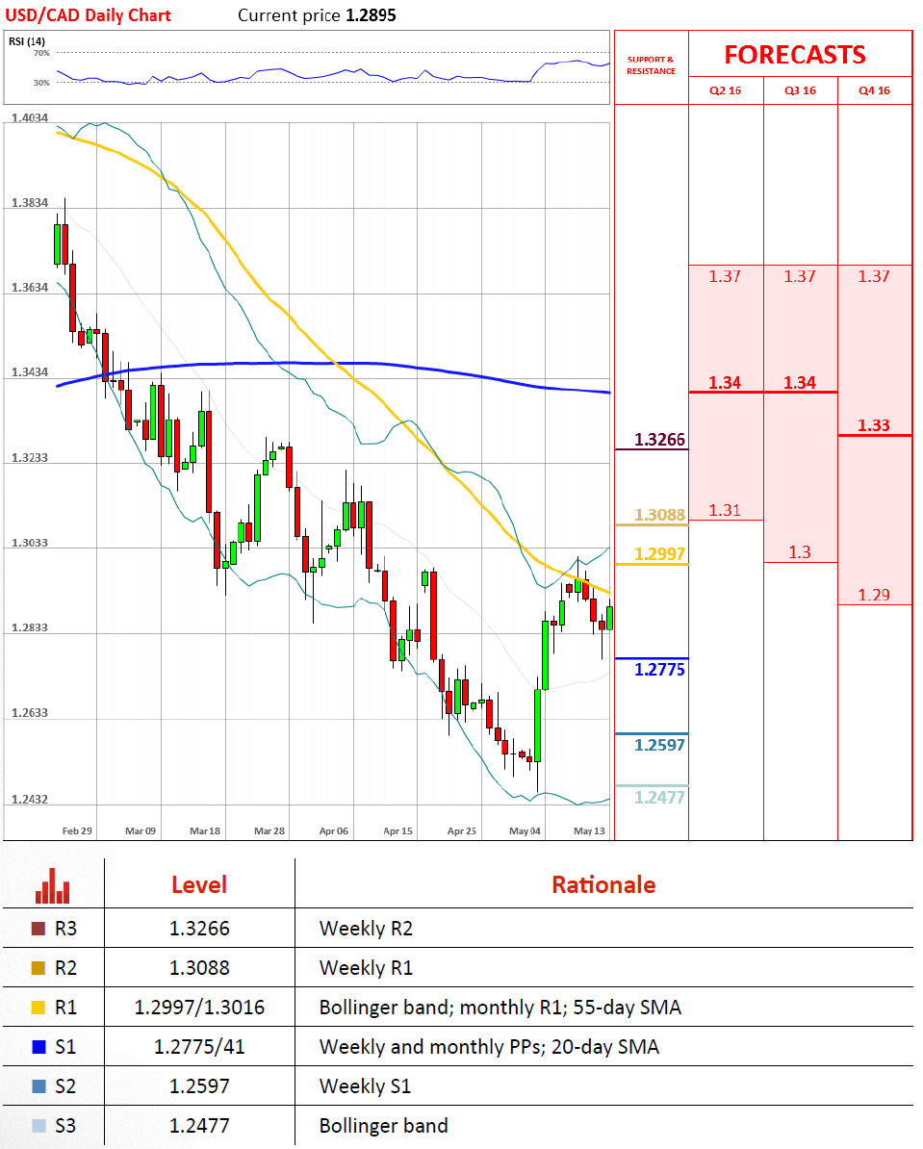Click table cell 1.3088 in Level column
The width and height of the screenshot is (923, 1149).
click(x=199, y=968)
